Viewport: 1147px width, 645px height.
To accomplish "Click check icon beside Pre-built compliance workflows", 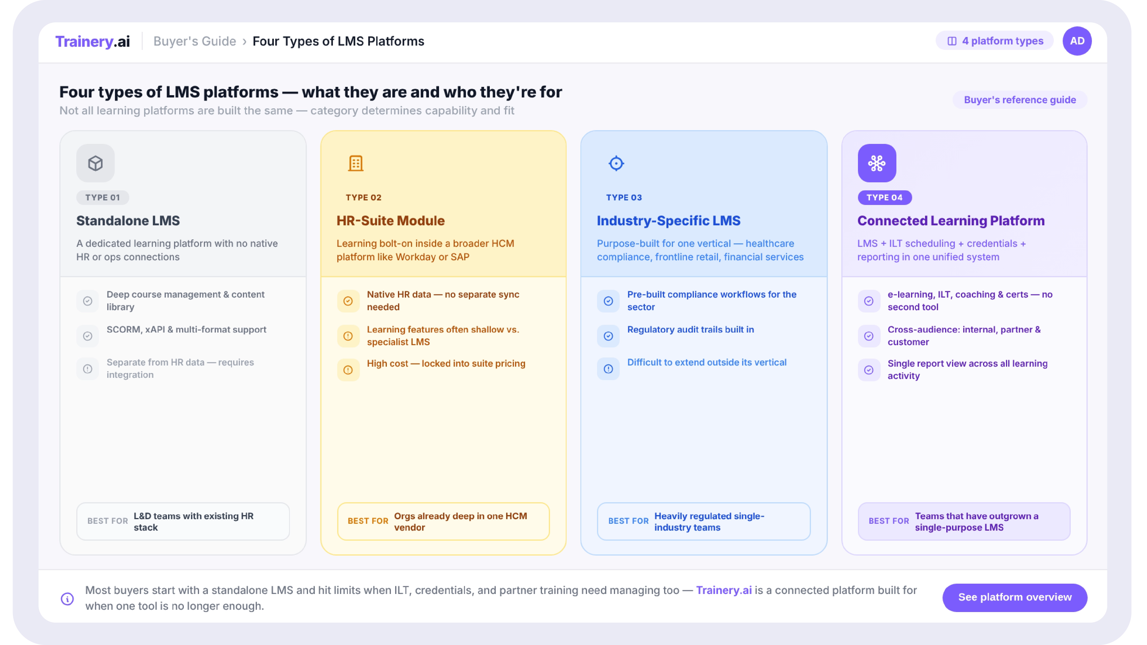I will 608,301.
